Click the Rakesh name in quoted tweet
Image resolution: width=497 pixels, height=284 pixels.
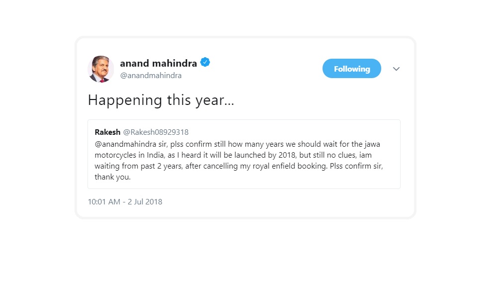click(107, 132)
